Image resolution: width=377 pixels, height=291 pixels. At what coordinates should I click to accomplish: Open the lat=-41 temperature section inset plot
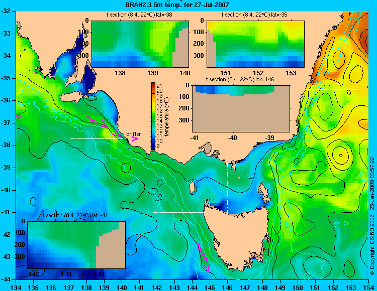click(x=76, y=245)
